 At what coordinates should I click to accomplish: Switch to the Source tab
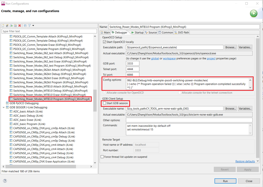point(151,33)
